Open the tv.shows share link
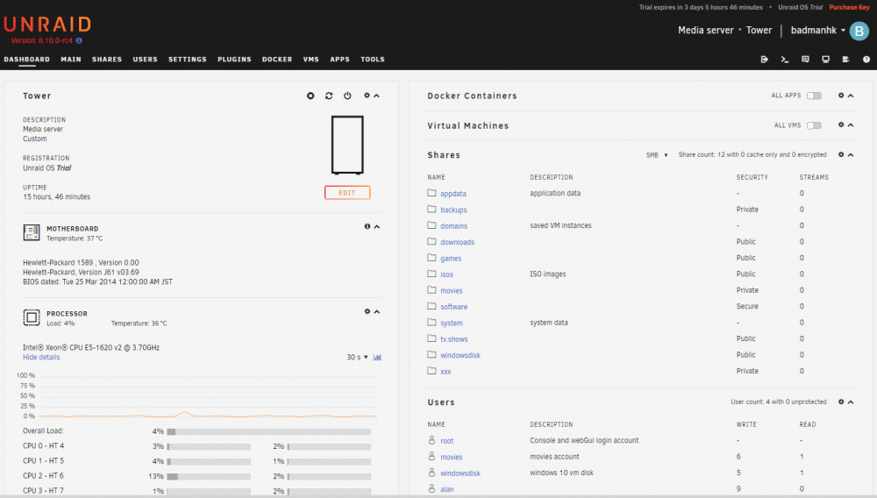This screenshot has width=877, height=498. pyautogui.click(x=454, y=339)
